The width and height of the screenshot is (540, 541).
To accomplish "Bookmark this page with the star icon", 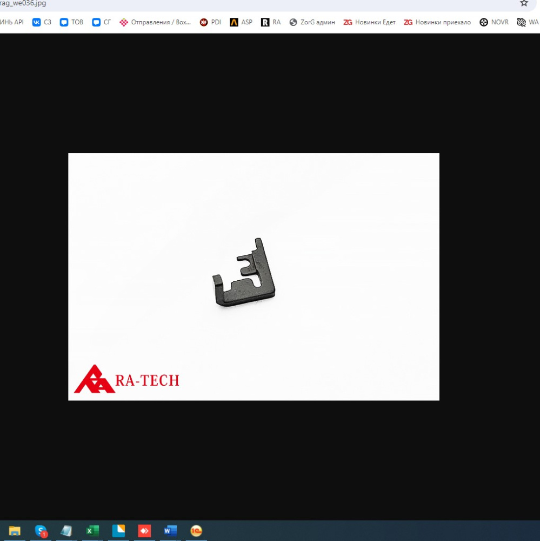I will click(524, 3).
